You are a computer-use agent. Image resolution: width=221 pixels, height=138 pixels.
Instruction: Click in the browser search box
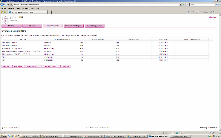click(202, 5)
